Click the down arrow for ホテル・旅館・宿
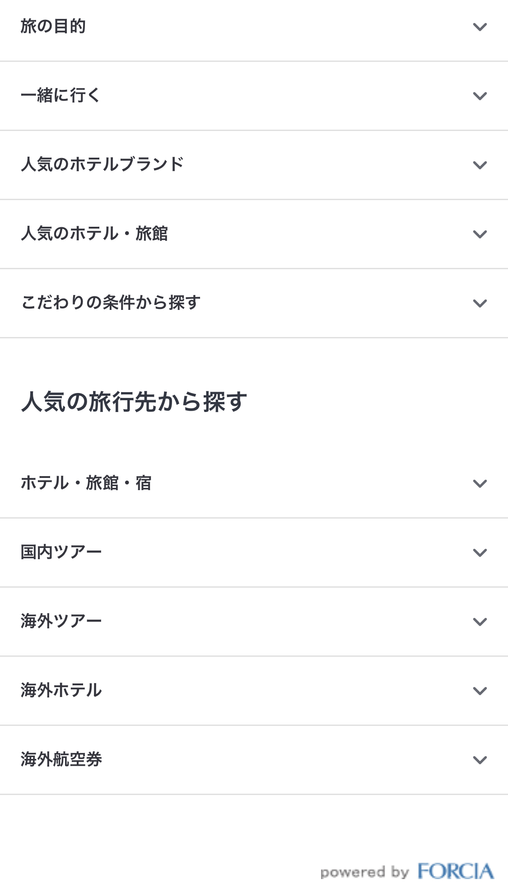Viewport: 508px width, 889px height. point(480,484)
